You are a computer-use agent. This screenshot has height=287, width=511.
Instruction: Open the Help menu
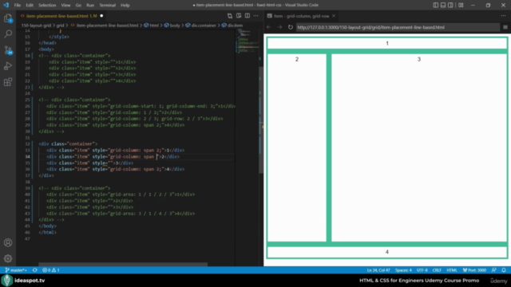pos(125,6)
